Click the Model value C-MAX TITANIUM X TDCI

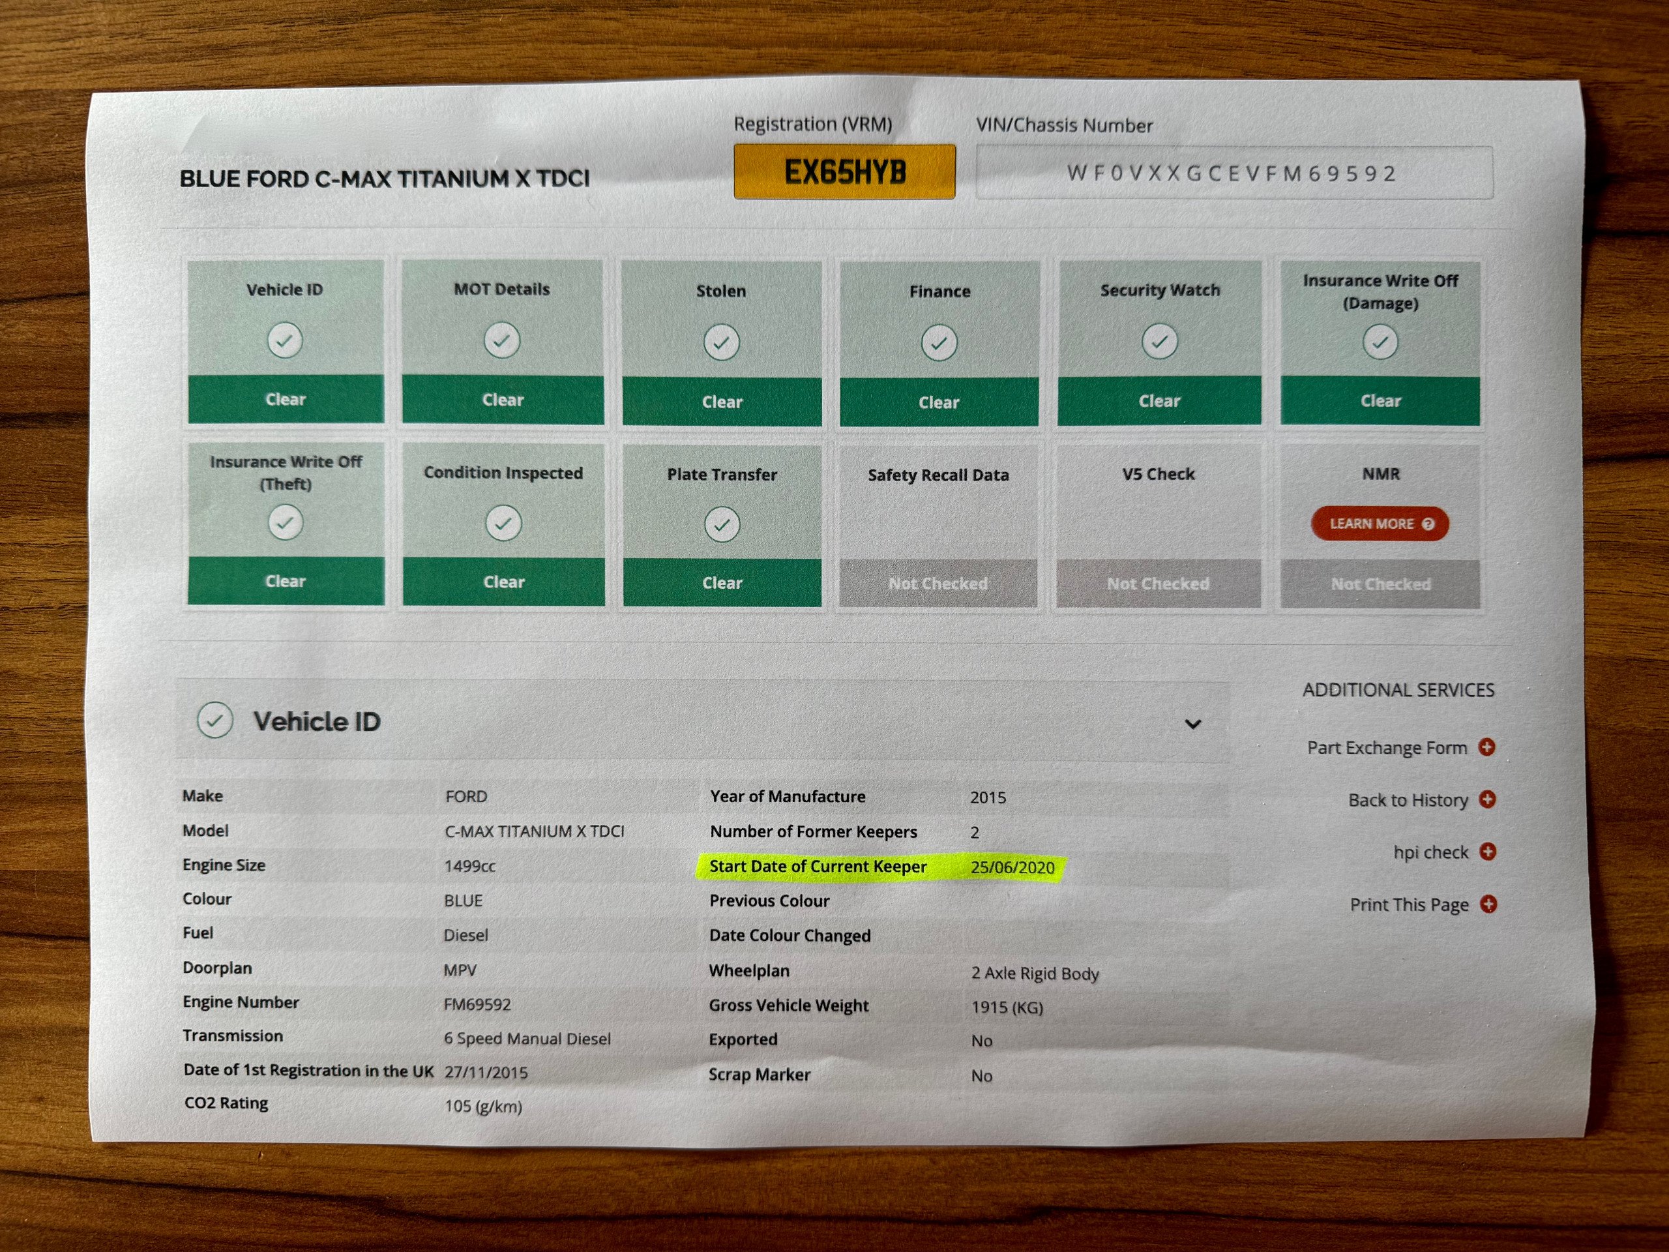click(534, 831)
